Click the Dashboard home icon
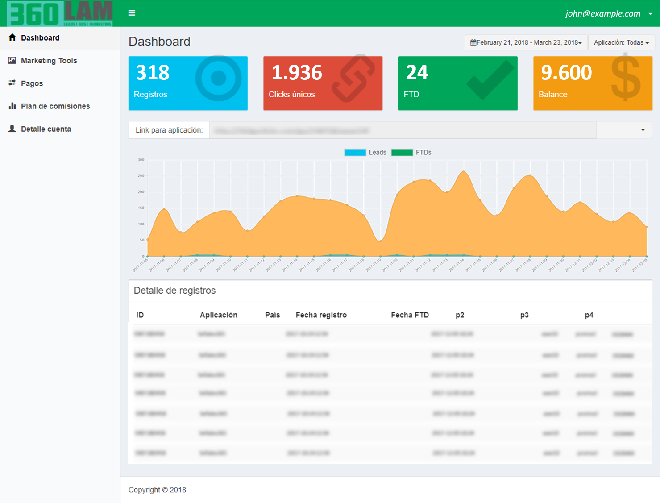This screenshot has height=503, width=660. tap(12, 37)
